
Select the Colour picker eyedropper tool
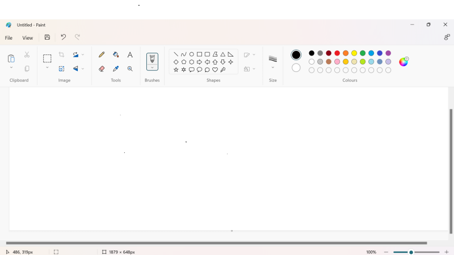point(116,69)
